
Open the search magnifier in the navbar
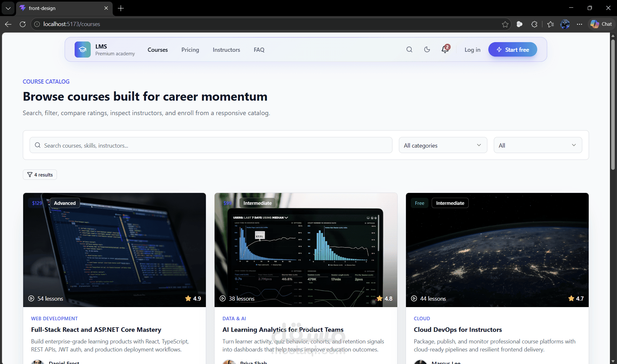(409, 50)
